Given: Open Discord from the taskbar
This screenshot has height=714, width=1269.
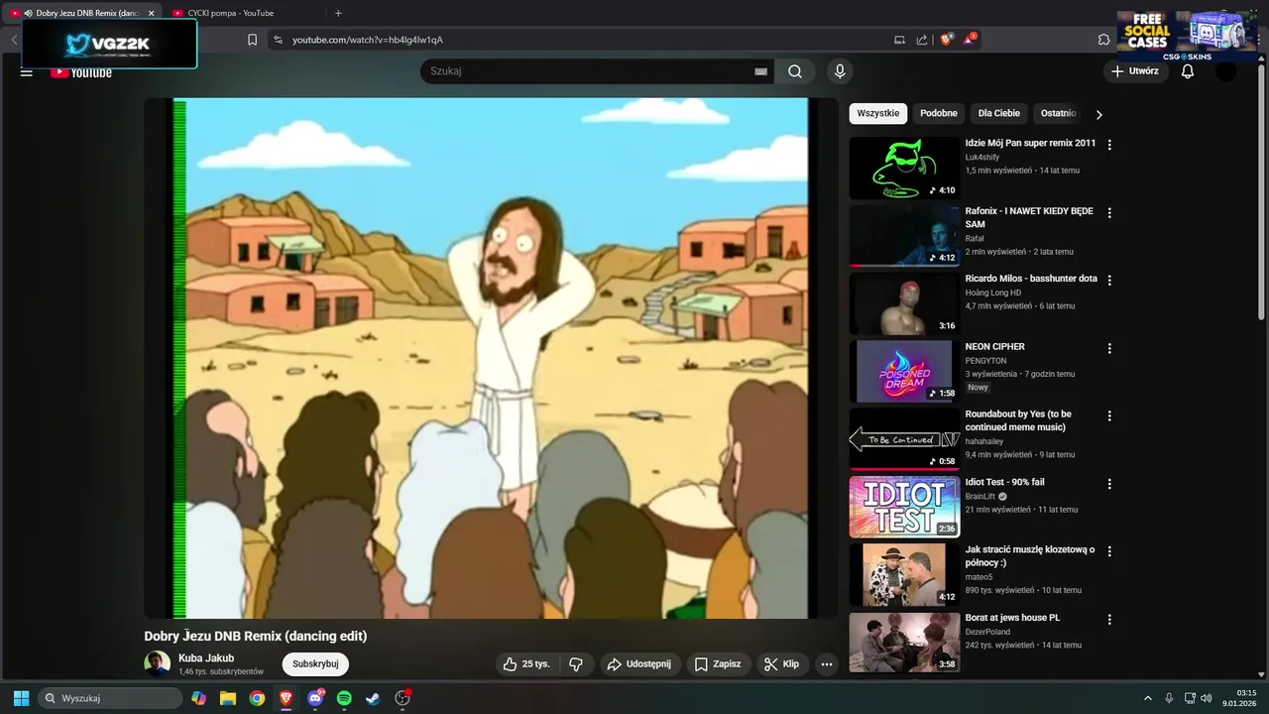Looking at the screenshot, I should click(315, 698).
